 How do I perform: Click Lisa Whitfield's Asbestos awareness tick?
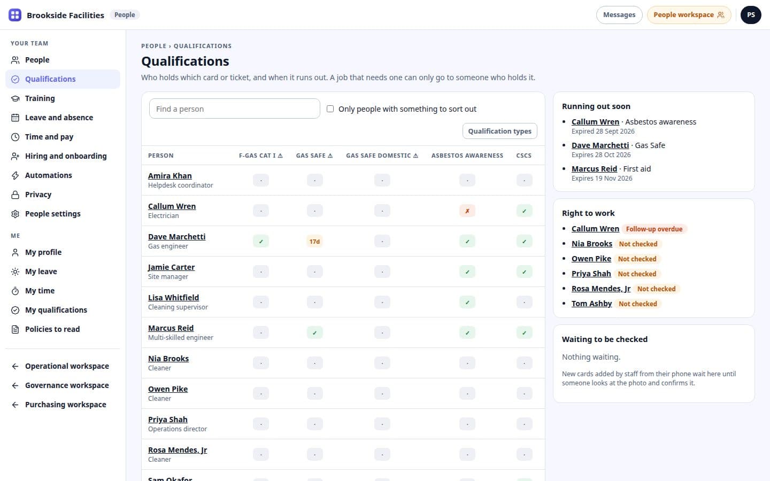click(467, 302)
